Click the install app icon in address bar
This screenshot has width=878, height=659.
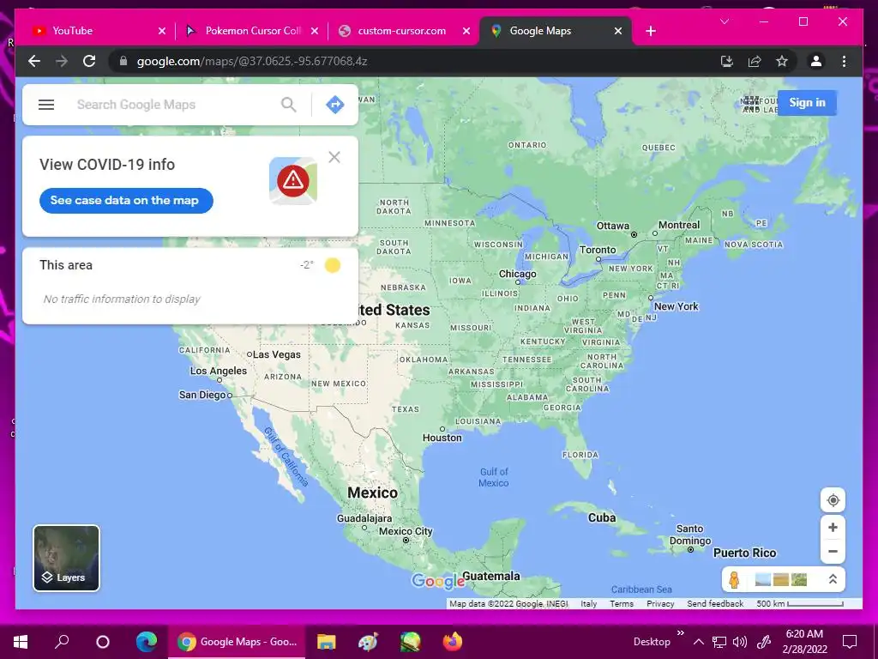pos(727,61)
